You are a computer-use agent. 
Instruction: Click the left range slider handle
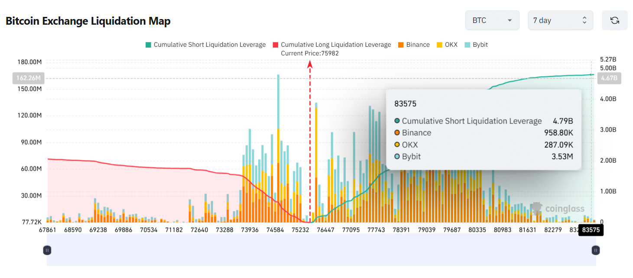coord(47,250)
